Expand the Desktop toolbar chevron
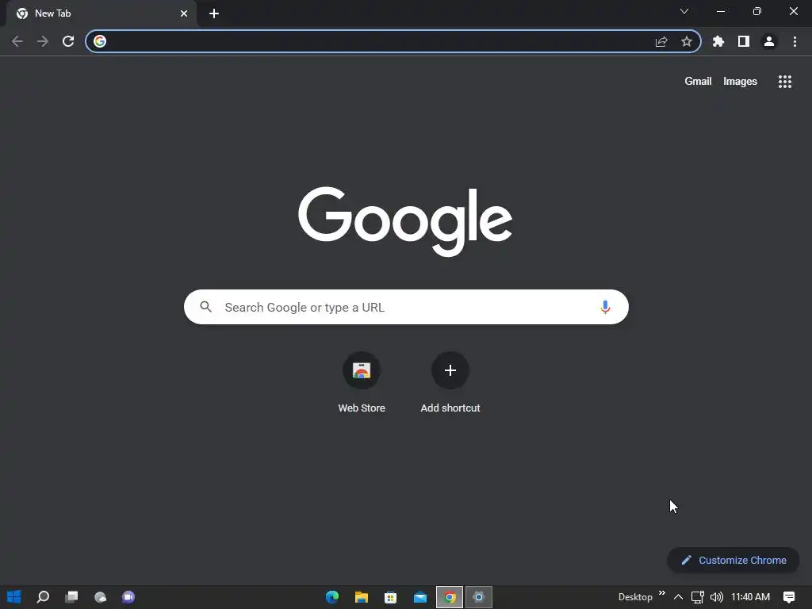Image resolution: width=812 pixels, height=609 pixels. pyautogui.click(x=662, y=593)
